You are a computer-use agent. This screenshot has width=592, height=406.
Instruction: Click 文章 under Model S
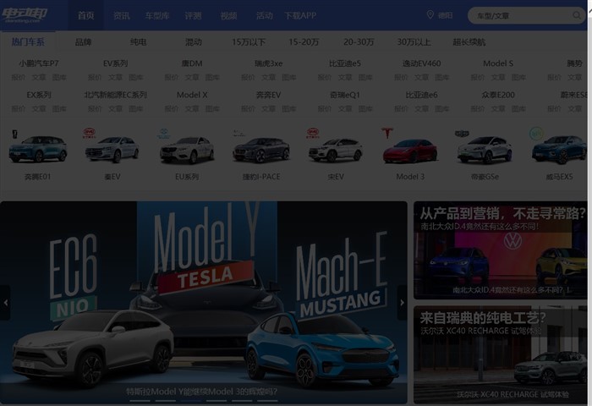pos(498,78)
